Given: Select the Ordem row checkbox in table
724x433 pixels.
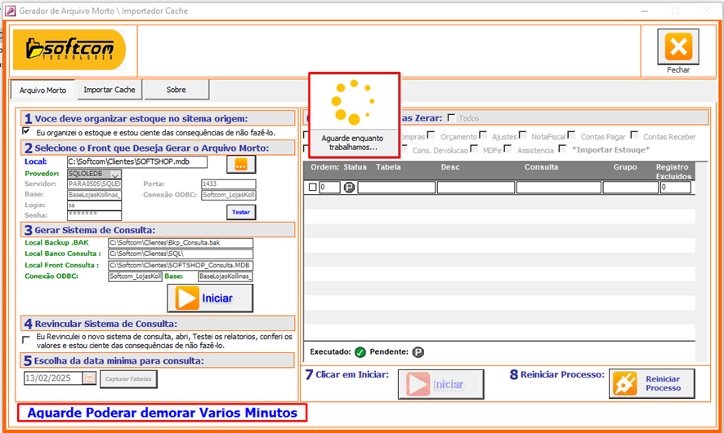Looking at the screenshot, I should coord(312,188).
